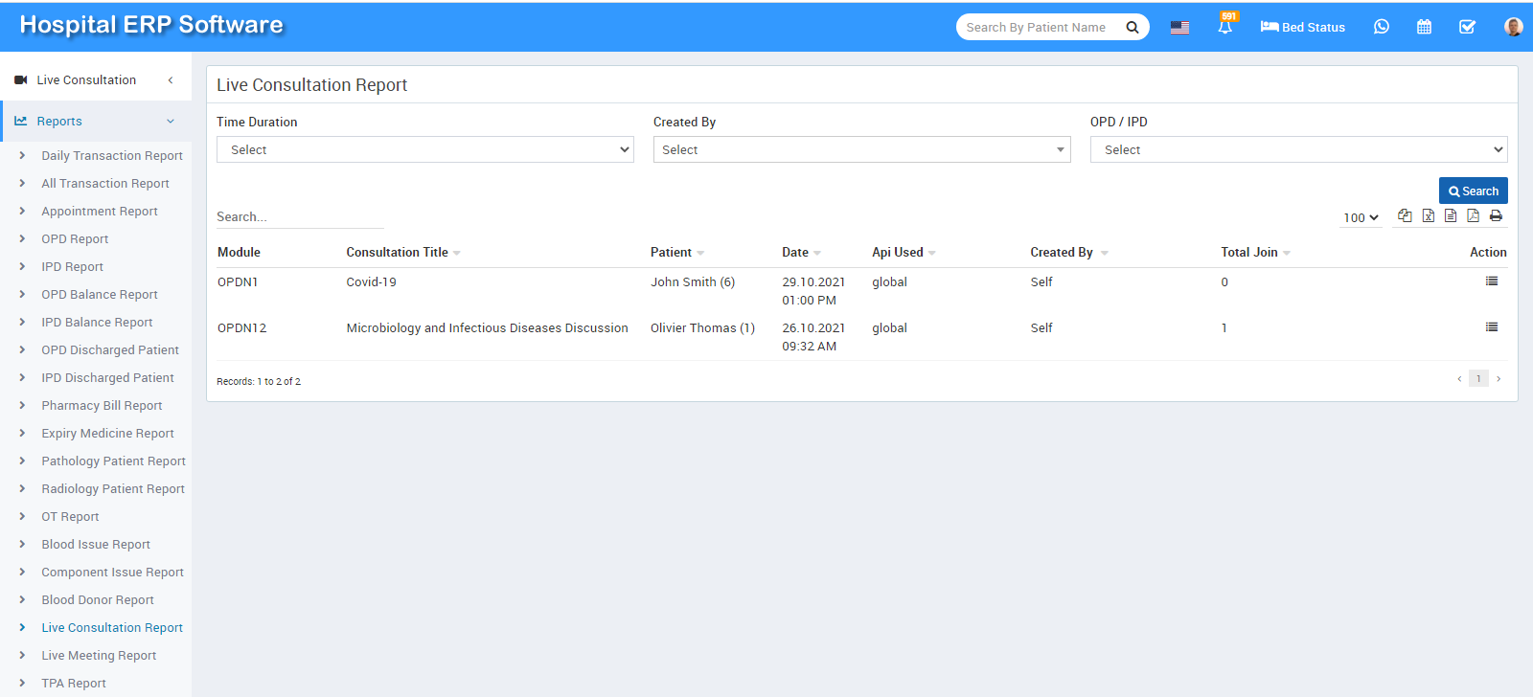Open the Time Duration dropdown
The height and width of the screenshot is (697, 1533).
coord(424,149)
